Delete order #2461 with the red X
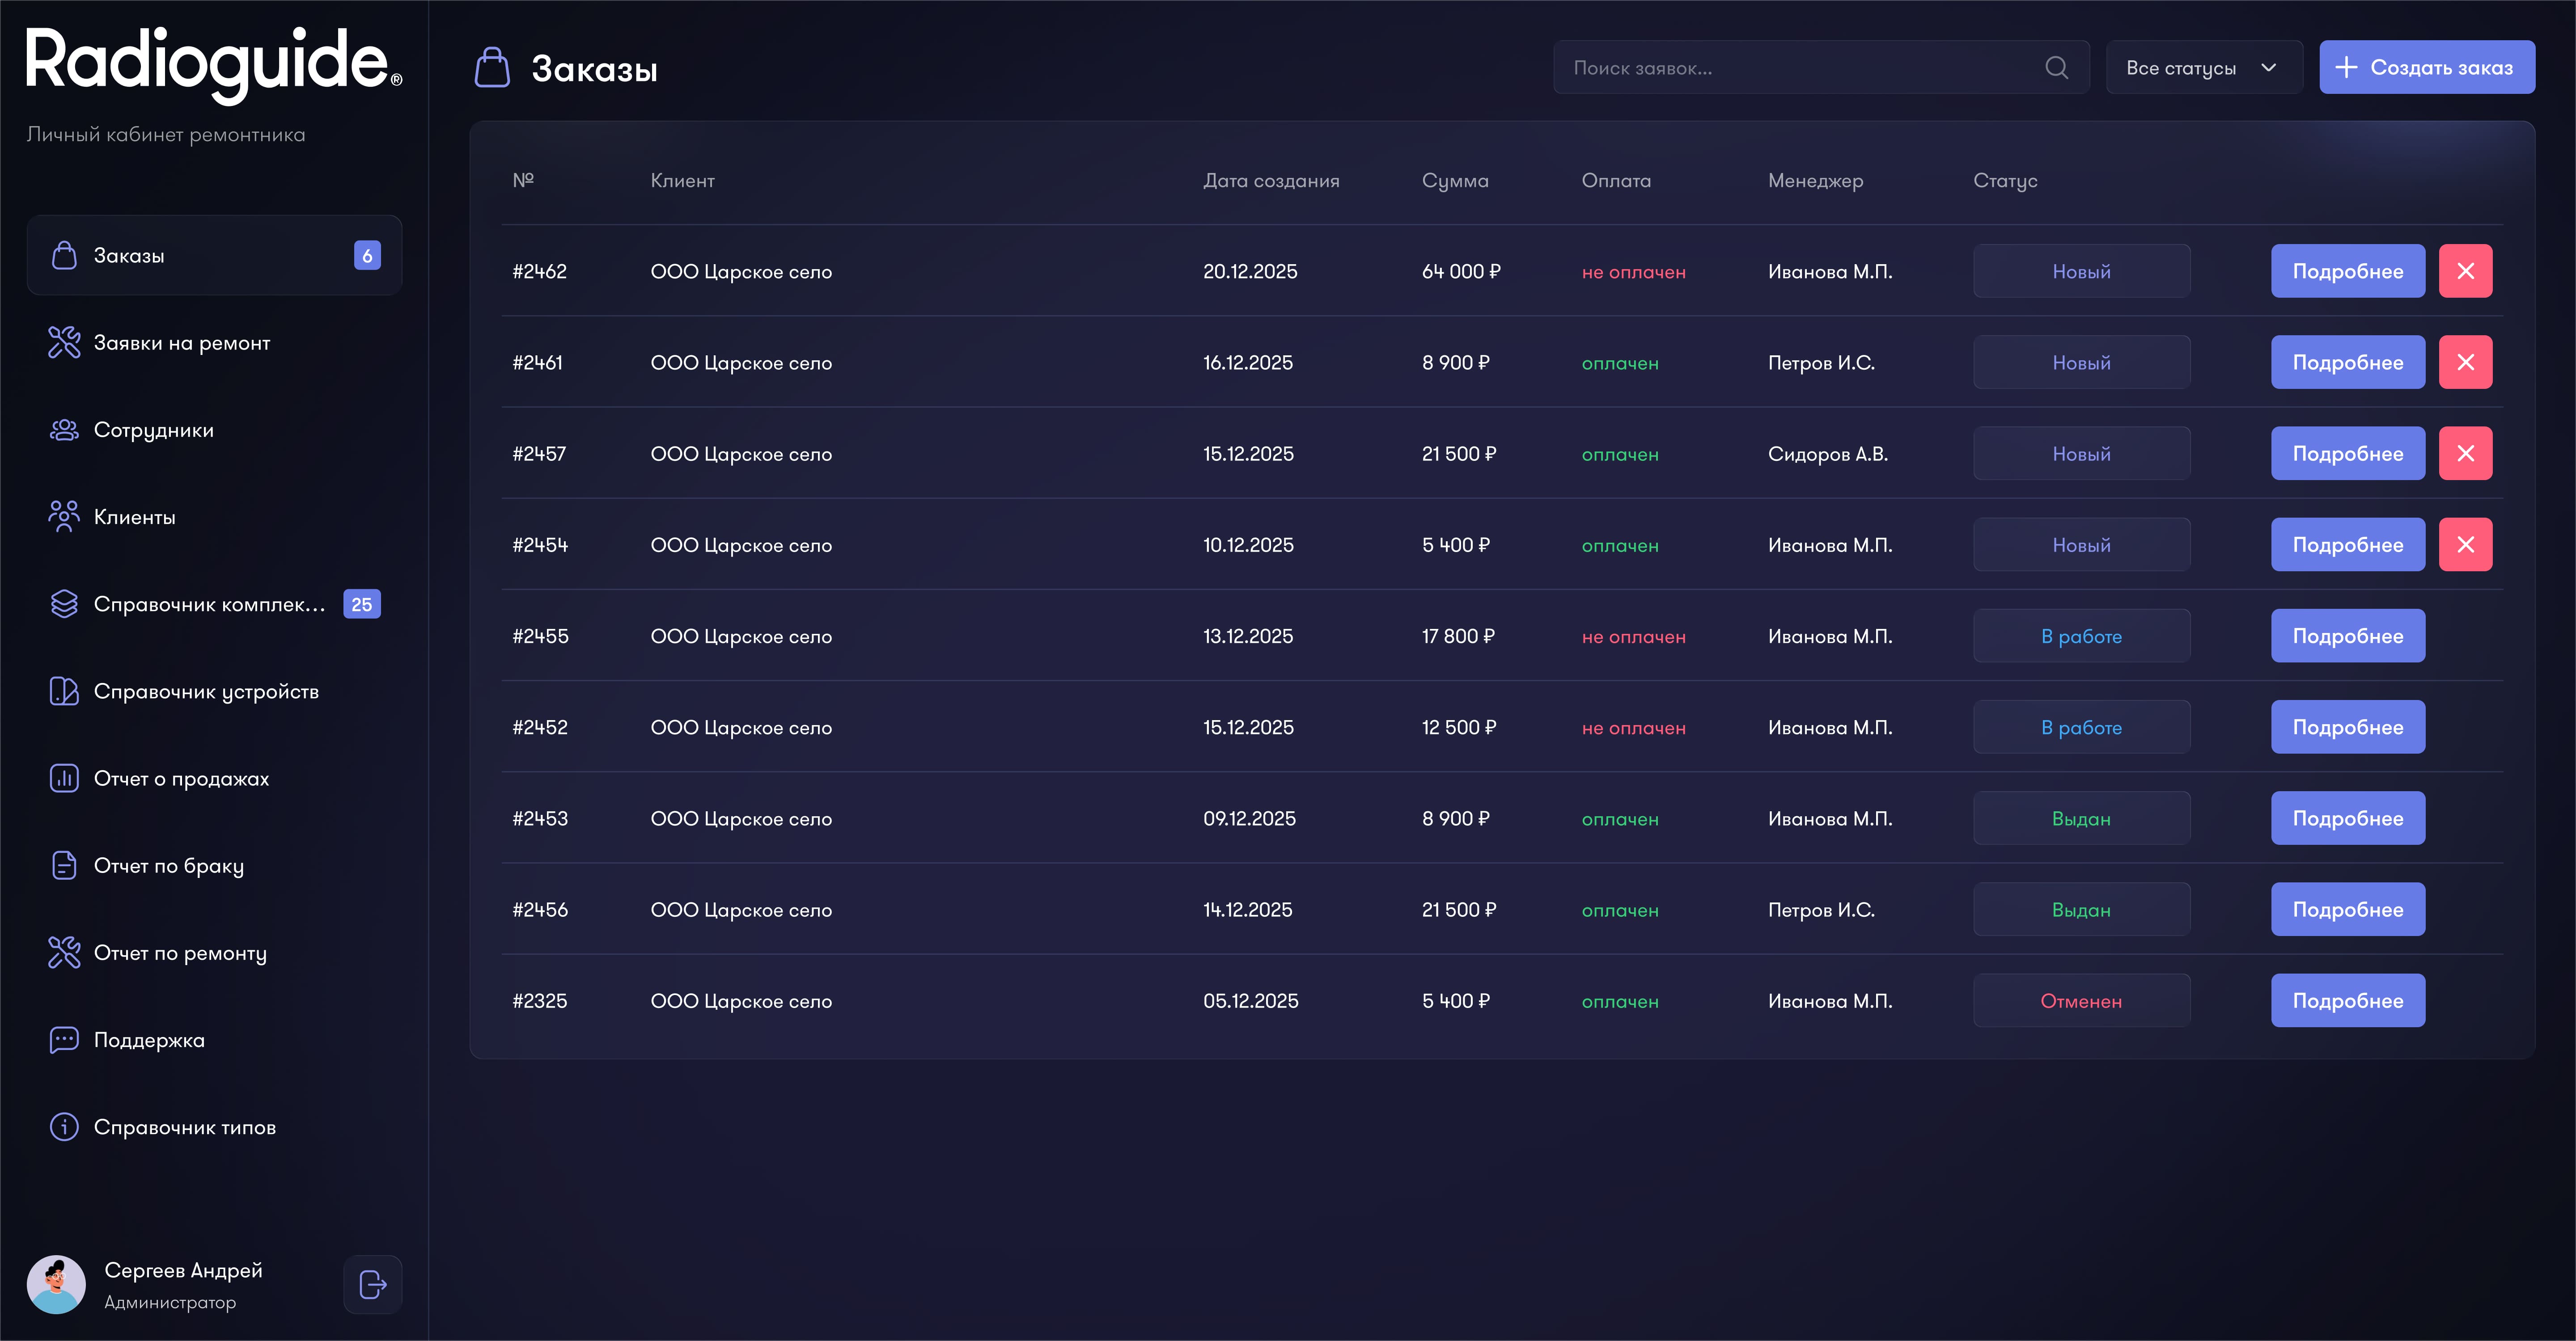 (x=2465, y=362)
